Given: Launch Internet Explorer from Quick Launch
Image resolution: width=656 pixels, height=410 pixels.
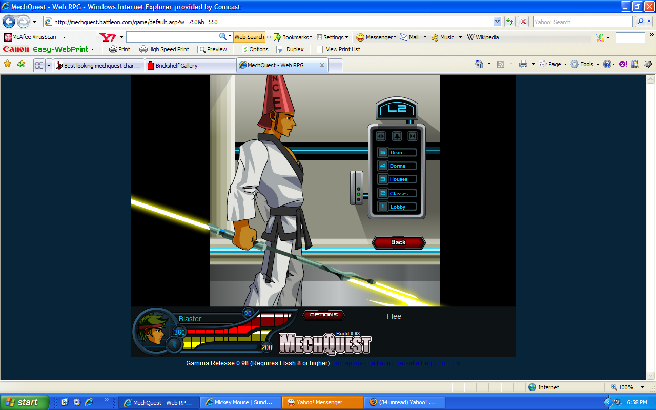Looking at the screenshot, I should tap(89, 402).
